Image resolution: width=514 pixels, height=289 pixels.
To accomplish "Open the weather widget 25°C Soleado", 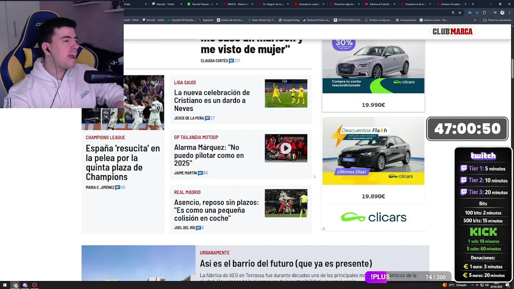I will pyautogui.click(x=455, y=285).
